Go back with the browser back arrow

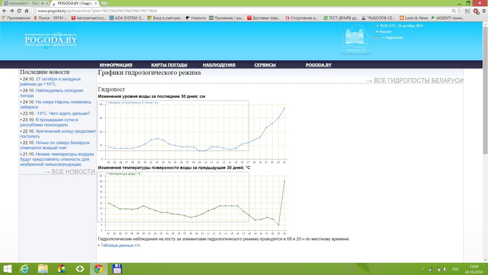click(x=4, y=11)
